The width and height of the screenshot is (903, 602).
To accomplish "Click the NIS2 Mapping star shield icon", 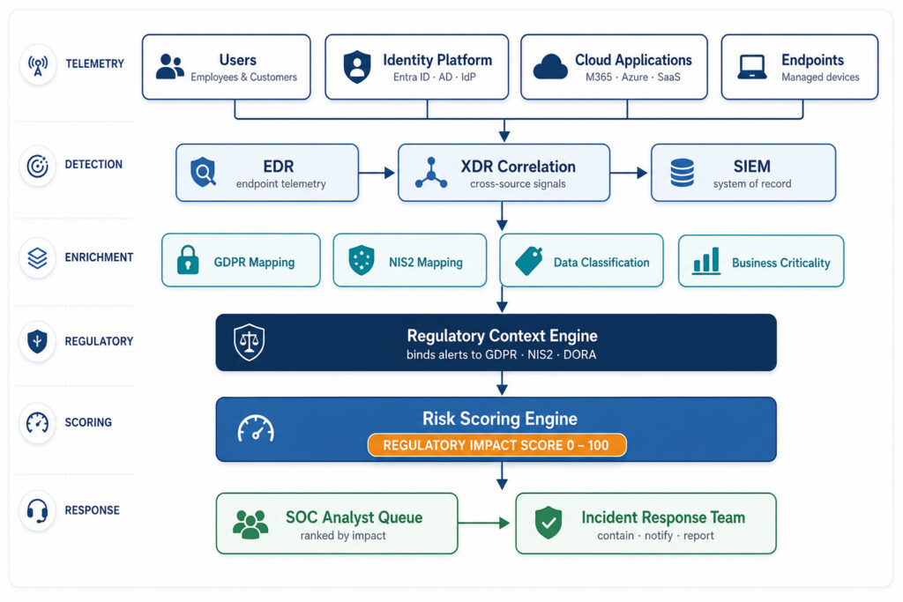I will pos(362,260).
